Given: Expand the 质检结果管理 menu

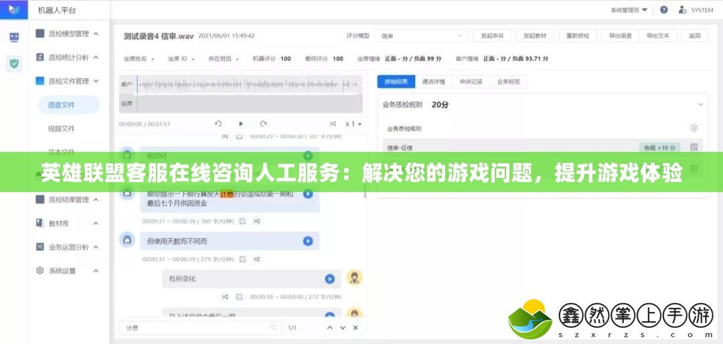Looking at the screenshot, I should (x=68, y=199).
